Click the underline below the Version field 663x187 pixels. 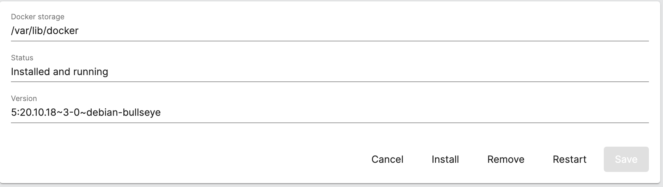(330, 123)
